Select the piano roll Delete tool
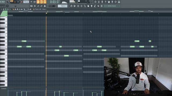Screen dimensions: 172x96 point(20,9)
